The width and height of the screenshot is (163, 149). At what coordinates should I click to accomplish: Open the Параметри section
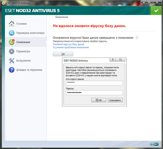[23, 51]
